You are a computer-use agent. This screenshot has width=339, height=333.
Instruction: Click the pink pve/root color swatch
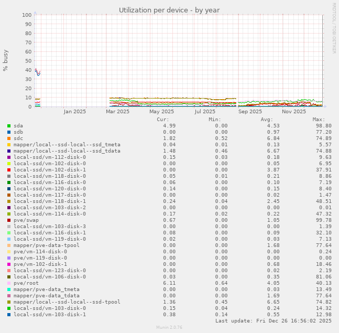[x=9, y=283]
